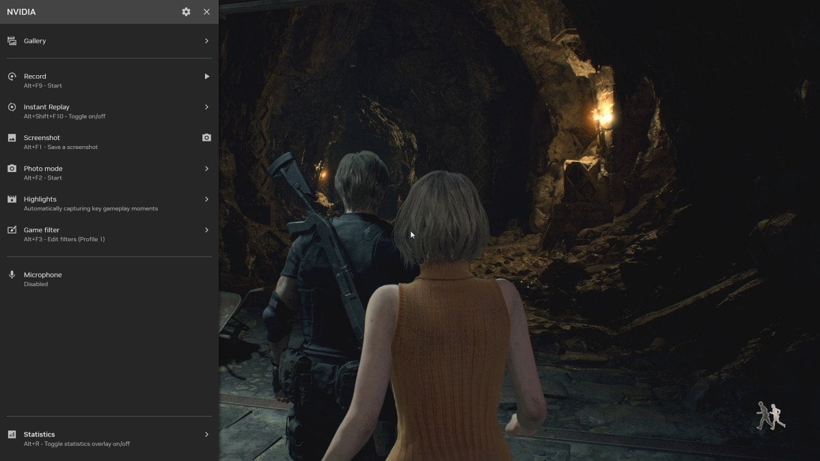
Task: Open the Game filter entry
Action: (109, 234)
